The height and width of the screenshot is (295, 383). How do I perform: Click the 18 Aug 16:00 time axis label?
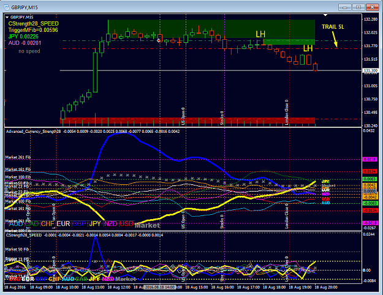pyautogui.click(x=222, y=288)
